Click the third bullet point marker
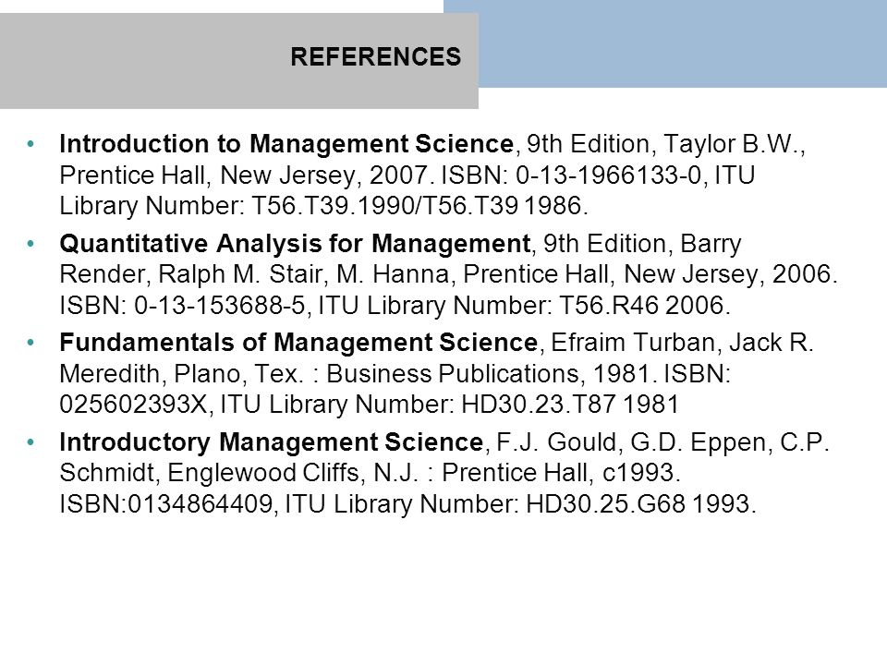 (30, 343)
